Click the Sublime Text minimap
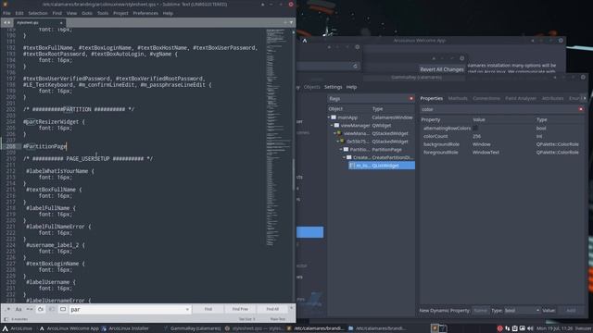Screen dimensions: 593x333 click(278, 138)
